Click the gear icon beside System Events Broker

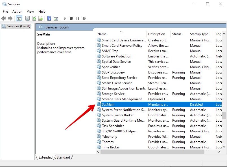click(99, 115)
